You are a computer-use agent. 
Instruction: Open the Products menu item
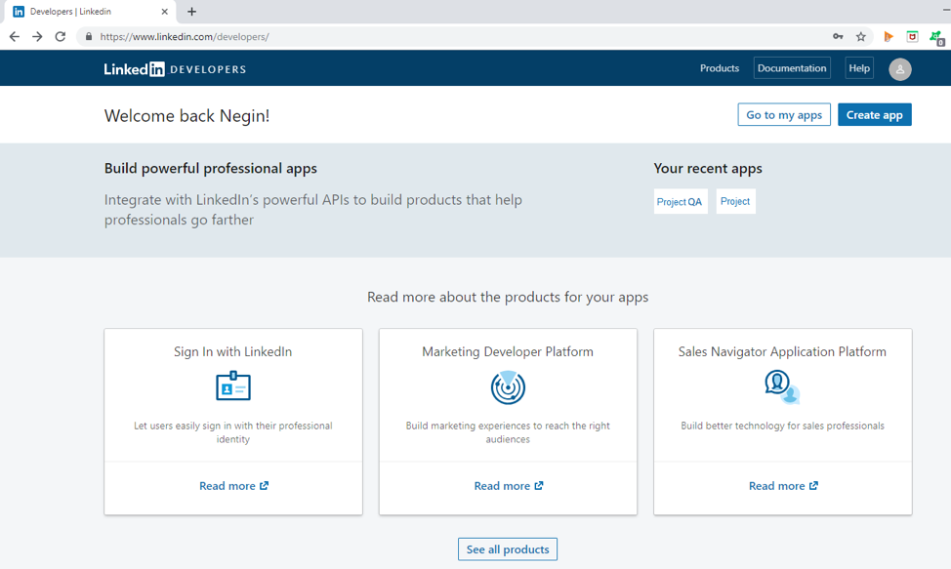click(720, 68)
